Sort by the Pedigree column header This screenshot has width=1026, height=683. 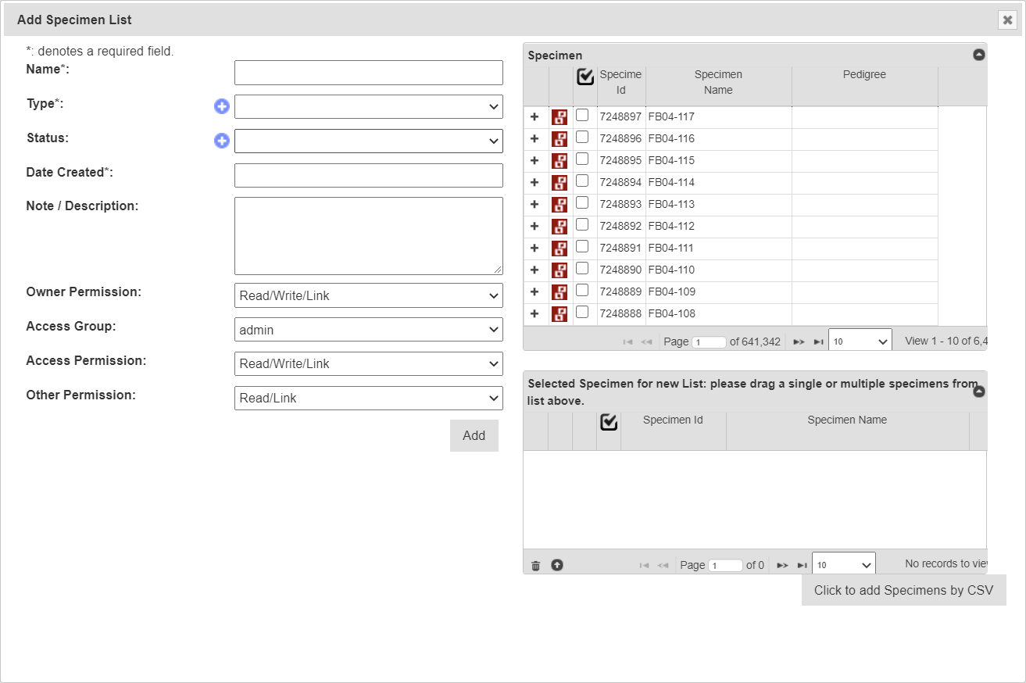[864, 75]
